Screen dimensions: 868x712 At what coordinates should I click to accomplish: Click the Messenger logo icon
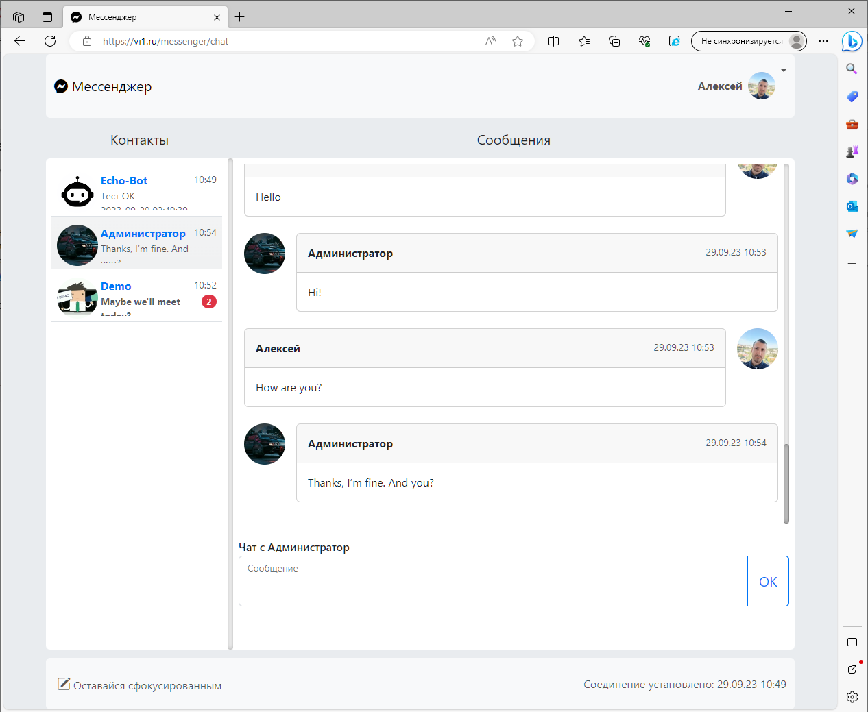(x=61, y=86)
